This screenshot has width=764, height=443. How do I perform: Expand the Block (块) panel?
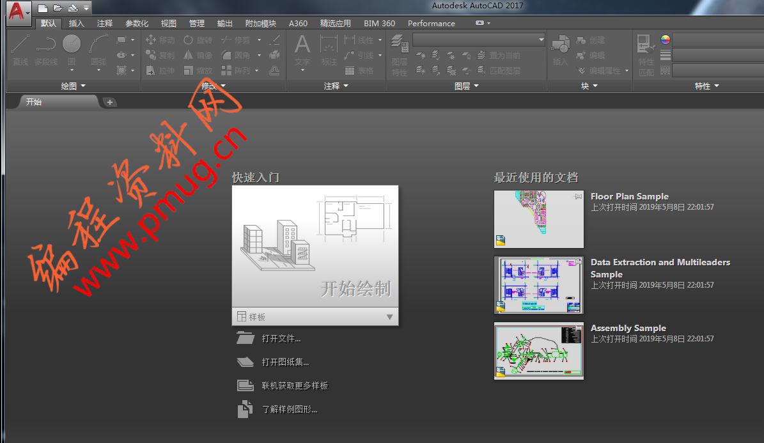589,86
